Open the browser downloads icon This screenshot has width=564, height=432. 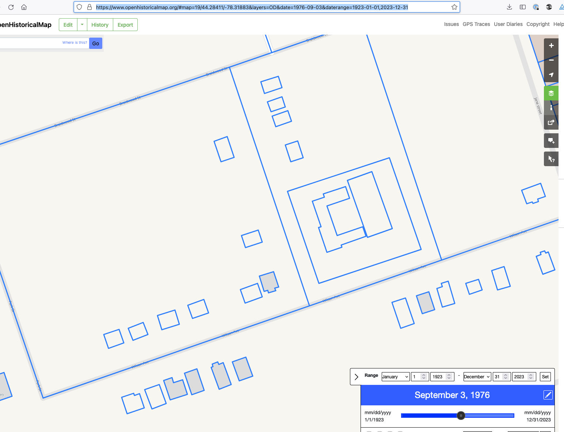[x=509, y=7]
